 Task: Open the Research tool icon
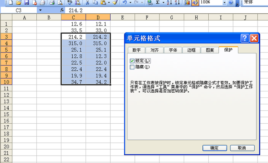78,2
